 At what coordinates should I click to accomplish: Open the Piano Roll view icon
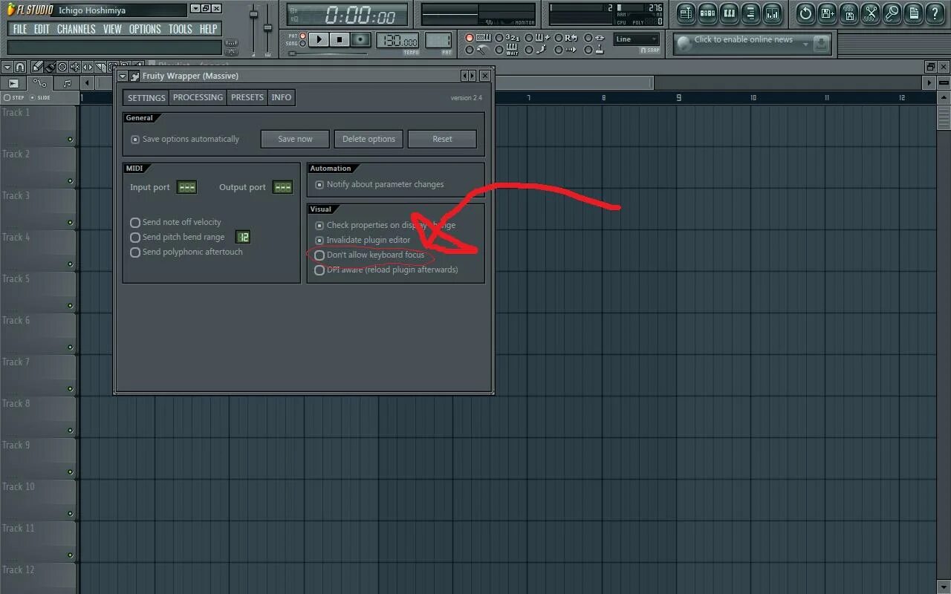coord(729,13)
